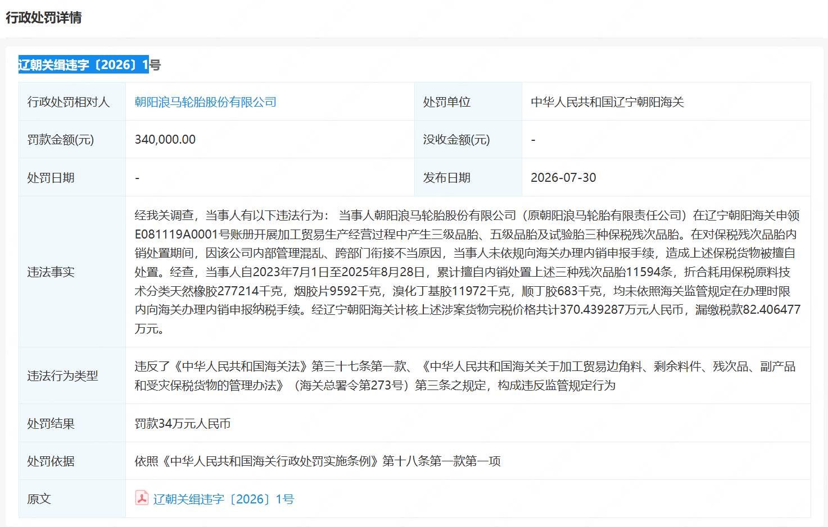Click the 违法行为类型 row label
The width and height of the screenshot is (828, 527).
pos(62,376)
